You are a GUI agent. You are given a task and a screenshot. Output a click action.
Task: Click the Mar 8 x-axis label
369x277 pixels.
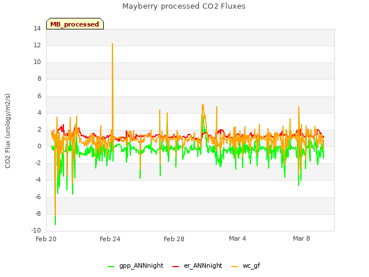click(x=302, y=238)
